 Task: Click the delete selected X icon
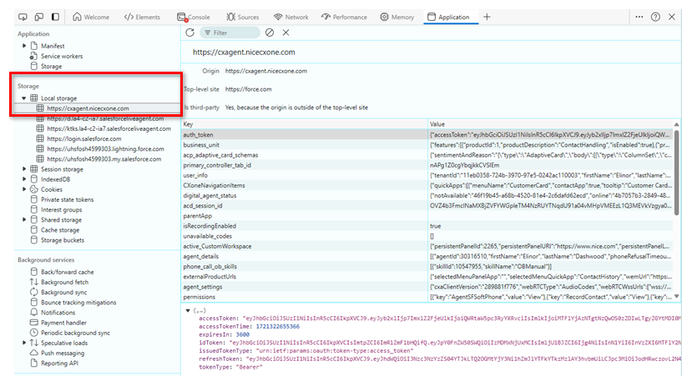[x=286, y=33]
